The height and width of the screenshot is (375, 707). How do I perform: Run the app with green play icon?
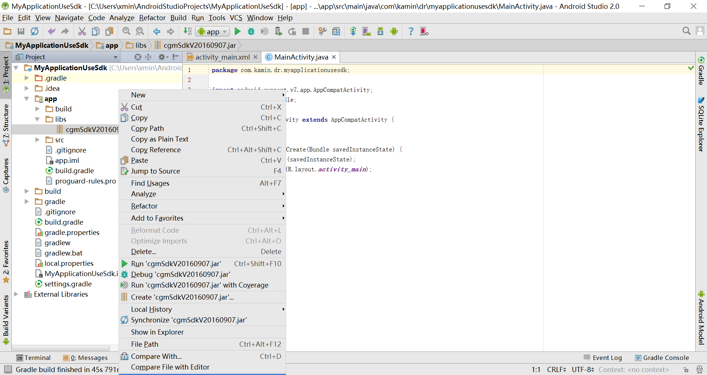click(238, 32)
